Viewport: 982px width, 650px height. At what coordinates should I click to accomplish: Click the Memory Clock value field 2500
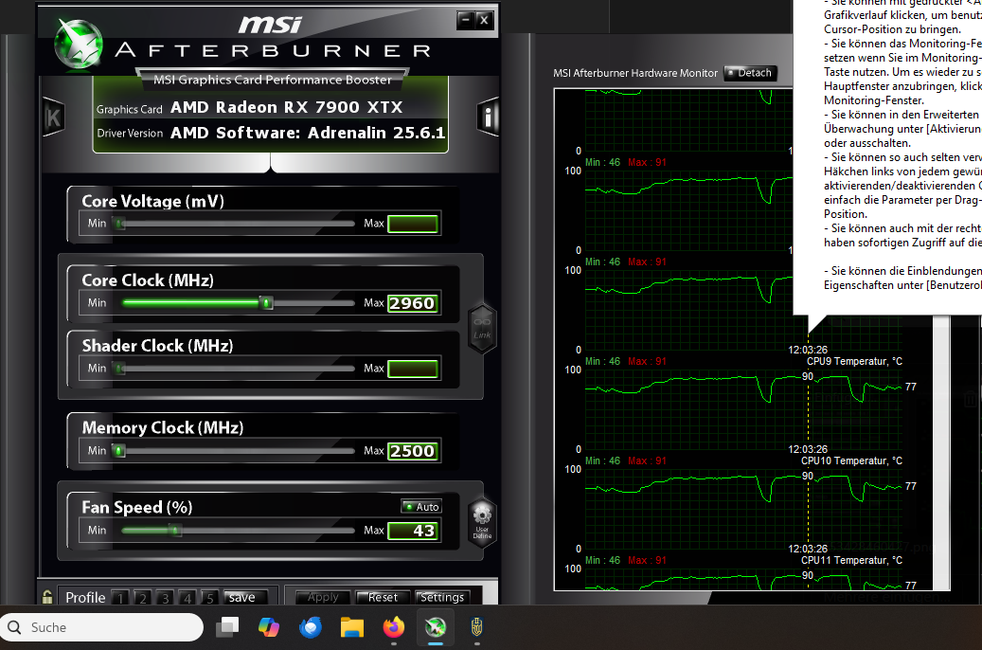coord(413,451)
